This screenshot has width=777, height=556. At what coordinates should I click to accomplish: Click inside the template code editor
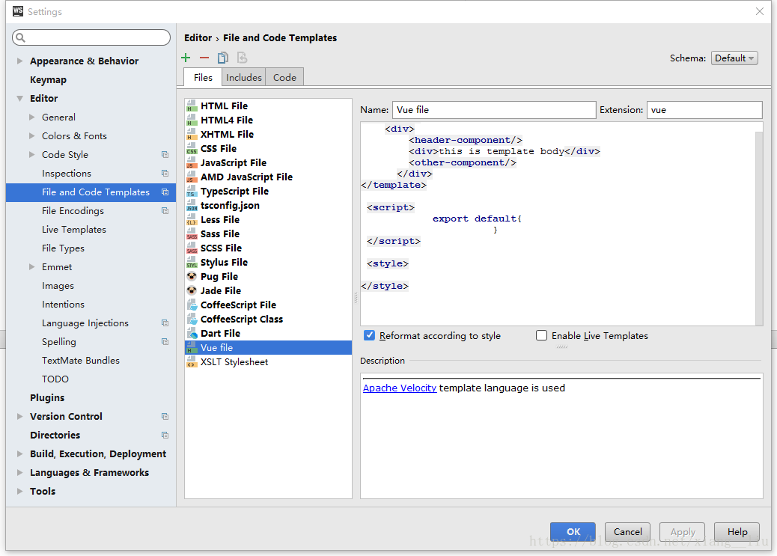click(x=558, y=224)
